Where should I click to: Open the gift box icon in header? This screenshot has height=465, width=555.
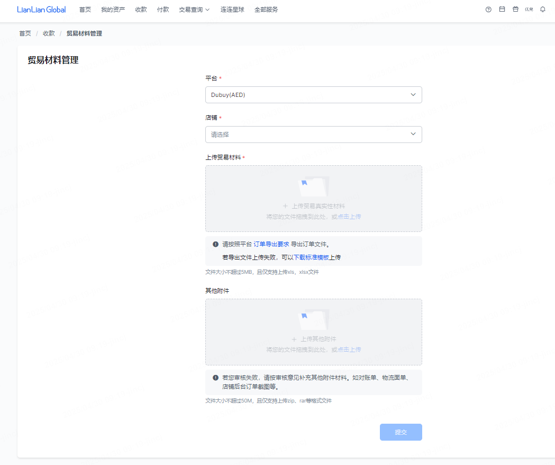(x=515, y=9)
